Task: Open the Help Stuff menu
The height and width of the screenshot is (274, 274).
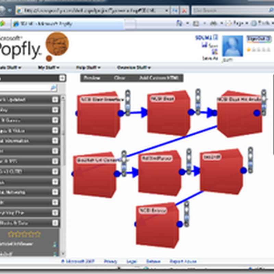Action: pyautogui.click(x=88, y=67)
